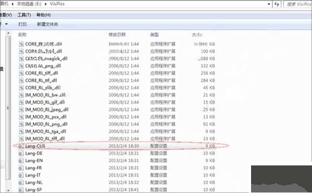Click the Lang-EN config file icon
This screenshot has height=193, width=312.
[x=21, y=161]
